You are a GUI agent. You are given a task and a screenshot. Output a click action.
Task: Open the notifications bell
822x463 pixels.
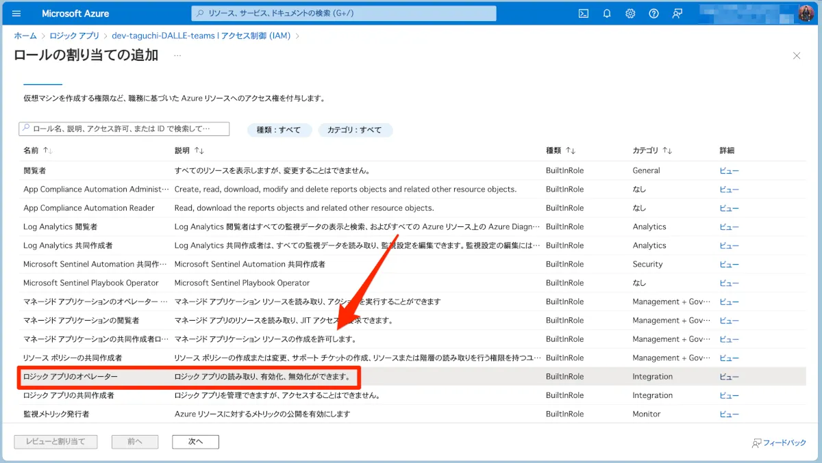pyautogui.click(x=607, y=14)
